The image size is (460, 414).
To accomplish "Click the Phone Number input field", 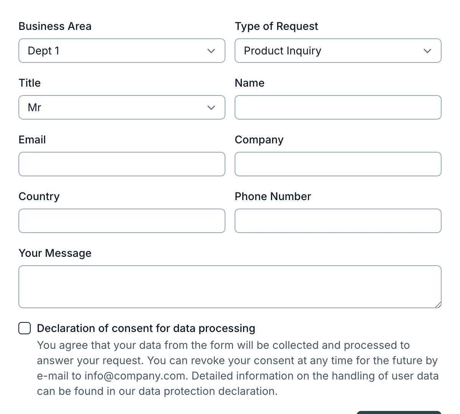I will click(338, 221).
